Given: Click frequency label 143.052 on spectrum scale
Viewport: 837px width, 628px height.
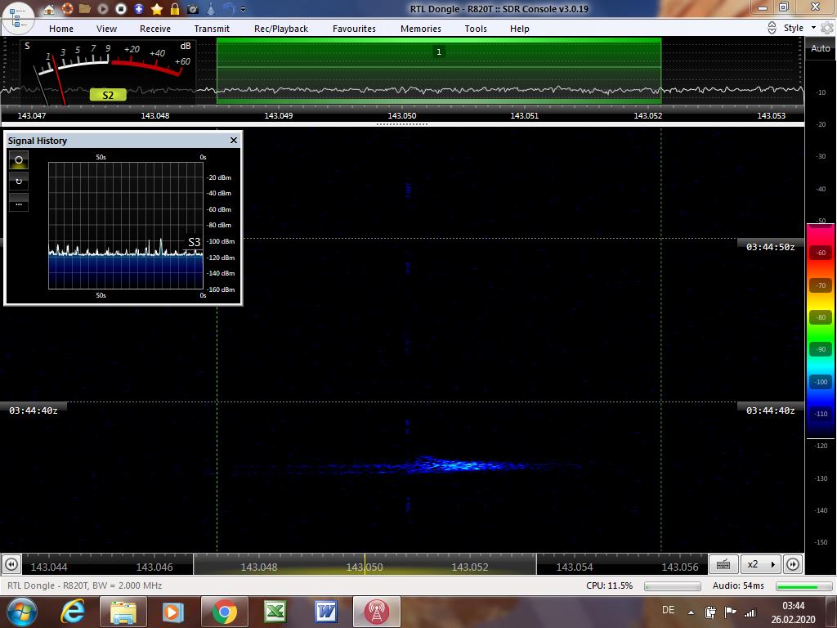Looking at the screenshot, I should tap(647, 115).
